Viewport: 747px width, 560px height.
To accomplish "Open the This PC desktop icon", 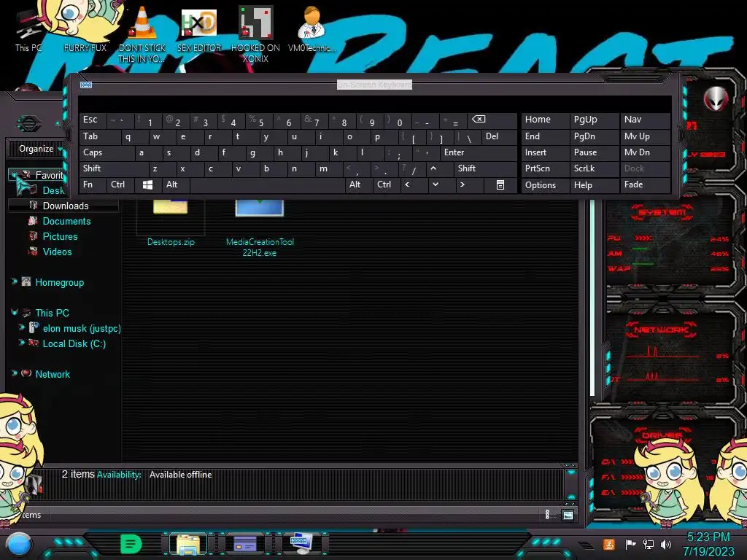I will click(28, 29).
